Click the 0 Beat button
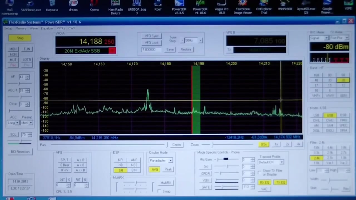 [65, 165]
